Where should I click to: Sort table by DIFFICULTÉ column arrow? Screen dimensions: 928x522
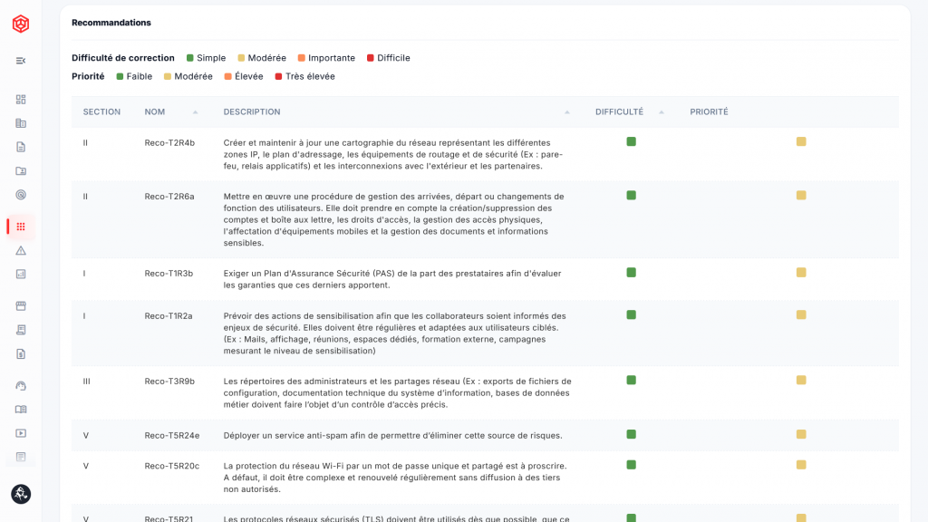point(661,111)
